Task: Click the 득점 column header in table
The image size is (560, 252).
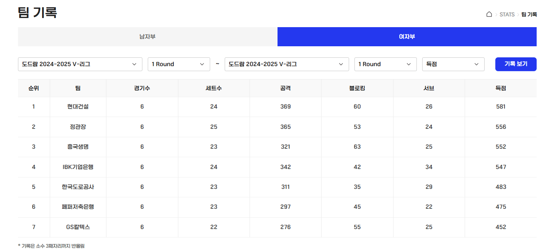Action: coord(501,88)
